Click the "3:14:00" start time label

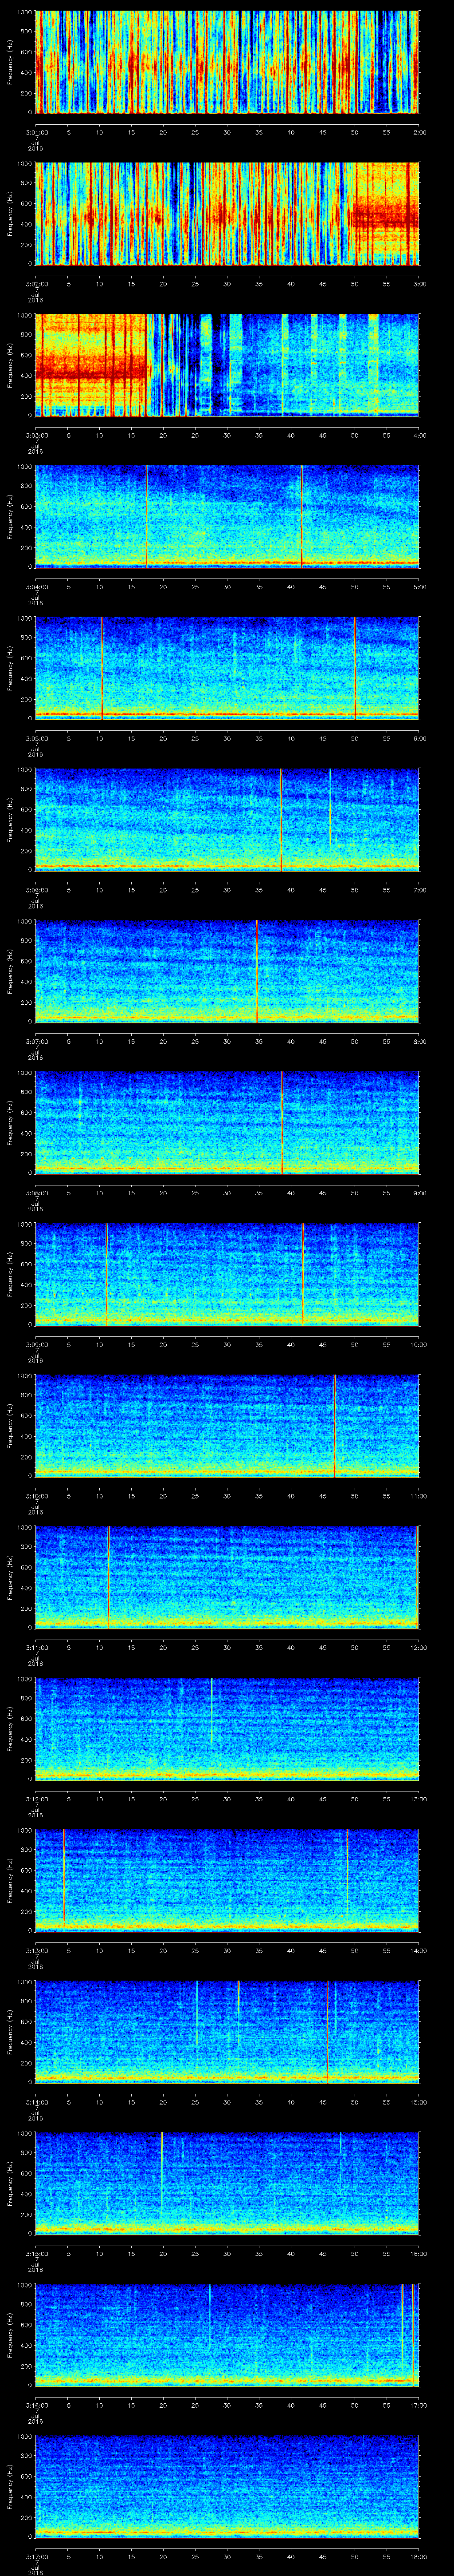point(36,2101)
